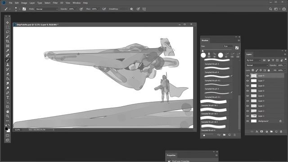
Task: Select the Crop tool
Action: point(8,41)
